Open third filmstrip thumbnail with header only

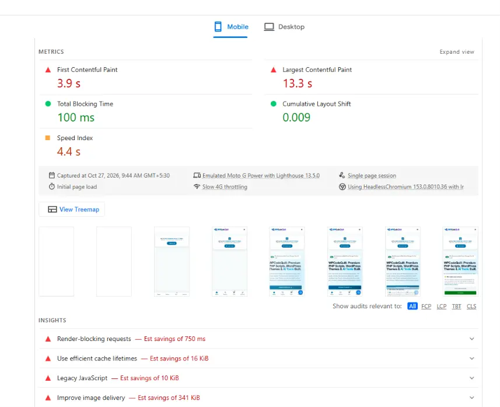tap(172, 262)
